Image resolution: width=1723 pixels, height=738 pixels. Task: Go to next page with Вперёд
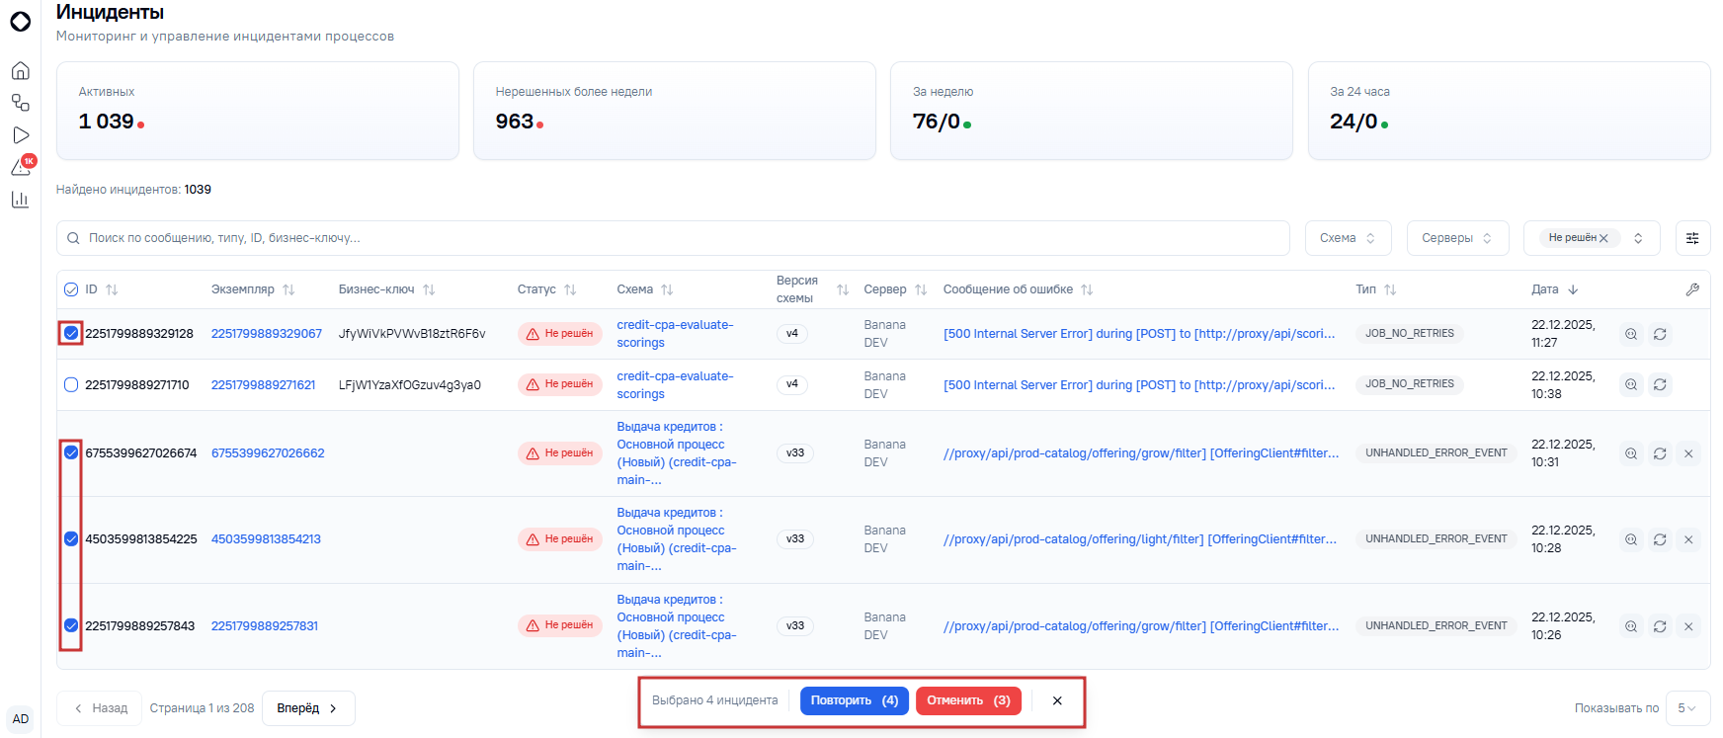pyautogui.click(x=308, y=708)
